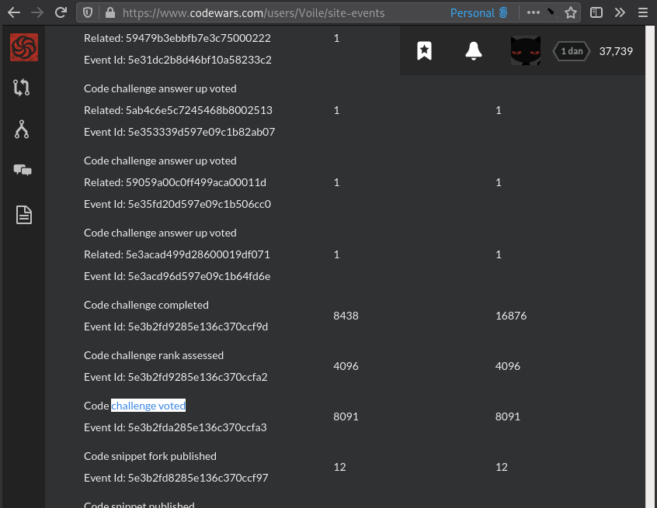The image size is (657, 508).
Task: Click the 16876 value cell
Action: coord(511,316)
